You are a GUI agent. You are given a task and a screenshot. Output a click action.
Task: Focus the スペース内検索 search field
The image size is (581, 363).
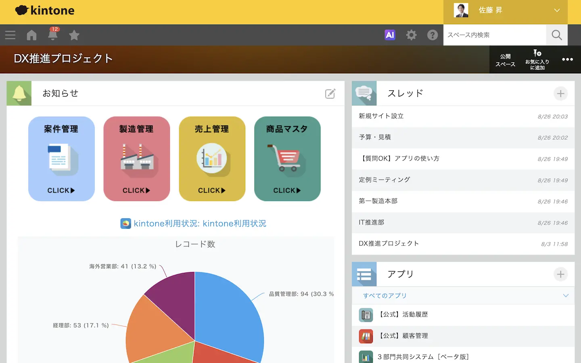pos(495,35)
